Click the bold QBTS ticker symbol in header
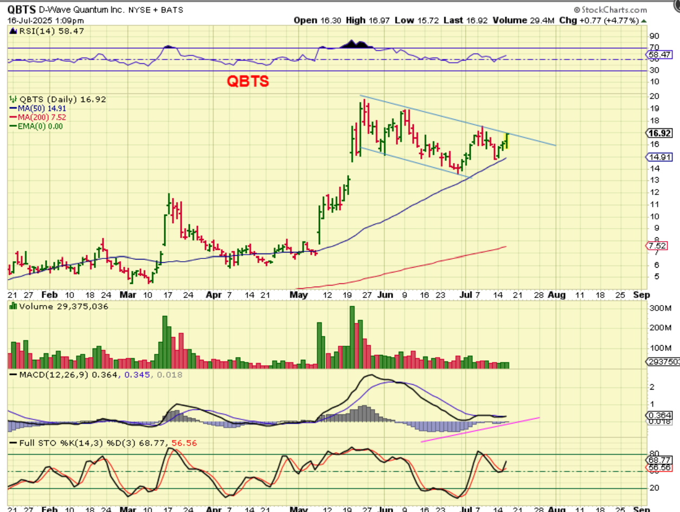 pos(21,9)
